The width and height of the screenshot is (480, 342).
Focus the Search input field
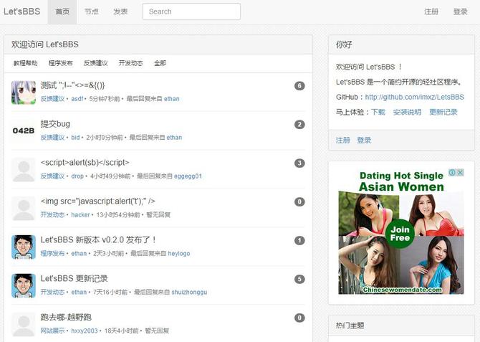click(x=191, y=11)
